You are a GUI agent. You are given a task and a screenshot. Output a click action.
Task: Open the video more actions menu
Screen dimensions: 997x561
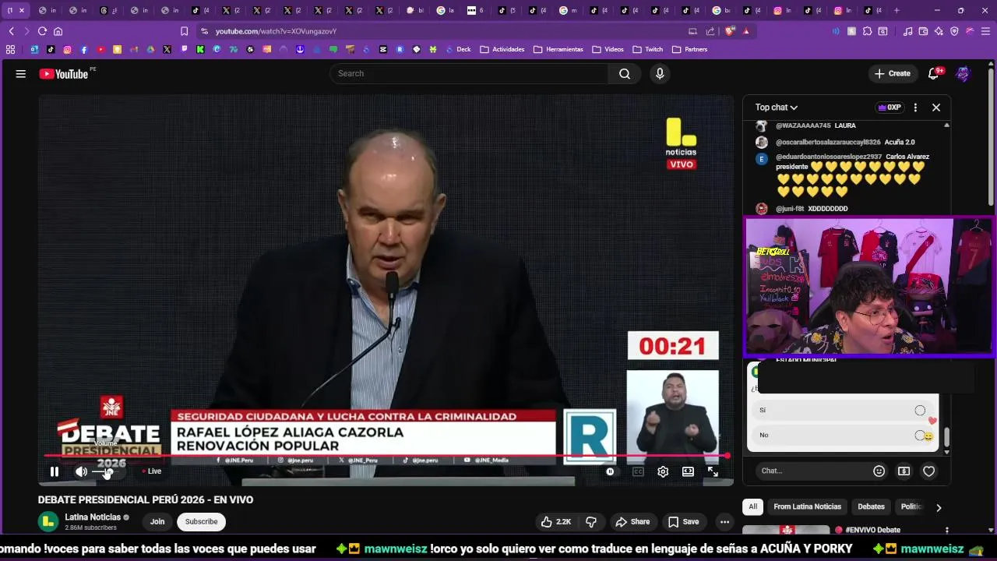pyautogui.click(x=724, y=521)
